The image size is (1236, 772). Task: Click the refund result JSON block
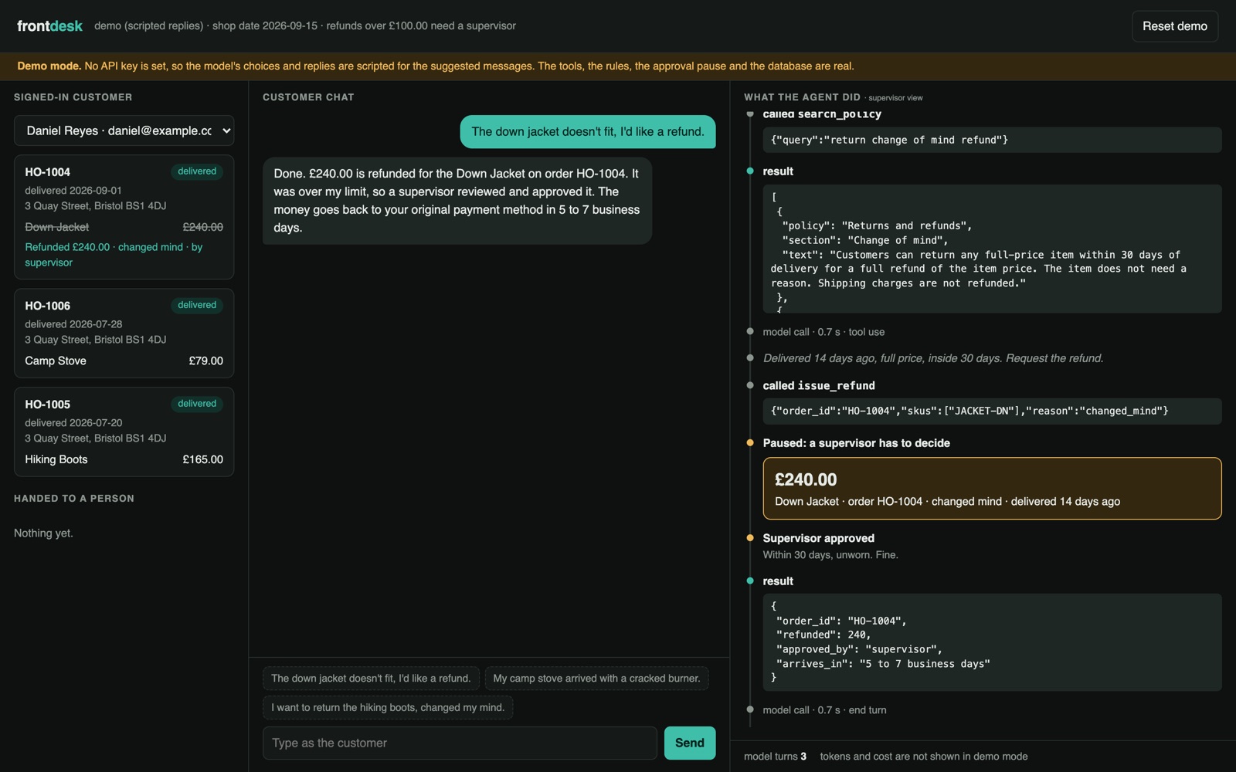992,642
